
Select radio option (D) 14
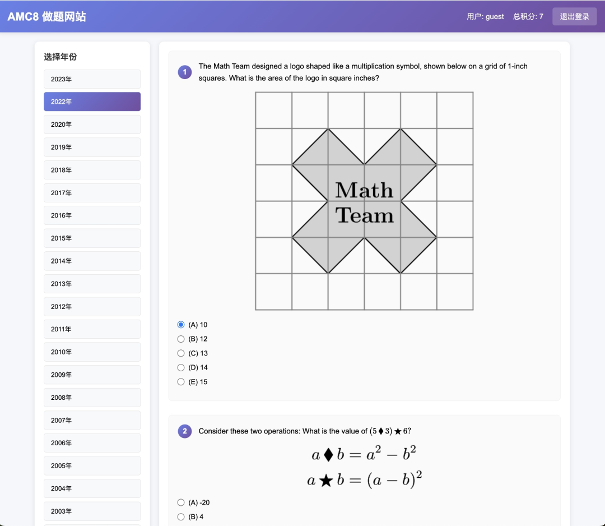[x=181, y=367]
